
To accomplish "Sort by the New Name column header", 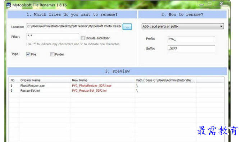I will (x=103, y=80).
